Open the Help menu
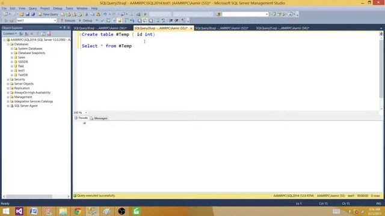Viewport: 385px width, 216px height. [94, 8]
